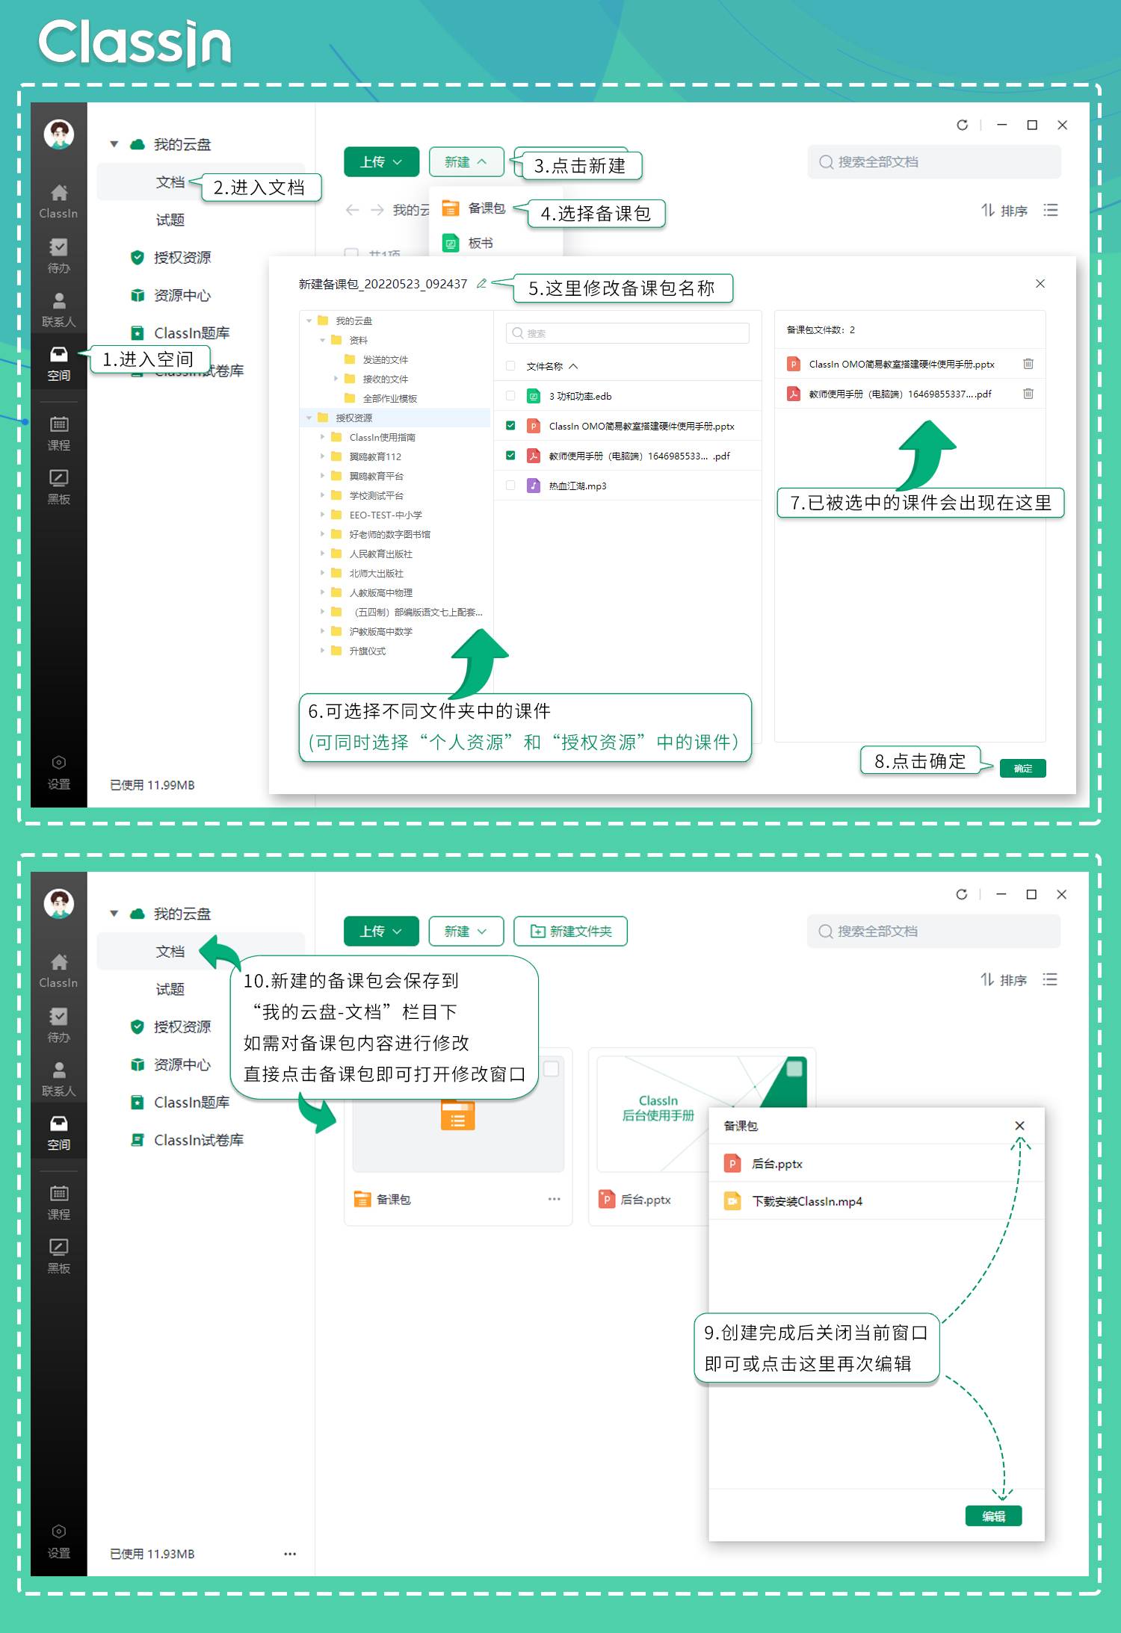Close the 备课包 popup panel
1121x1633 pixels.
click(1019, 1126)
